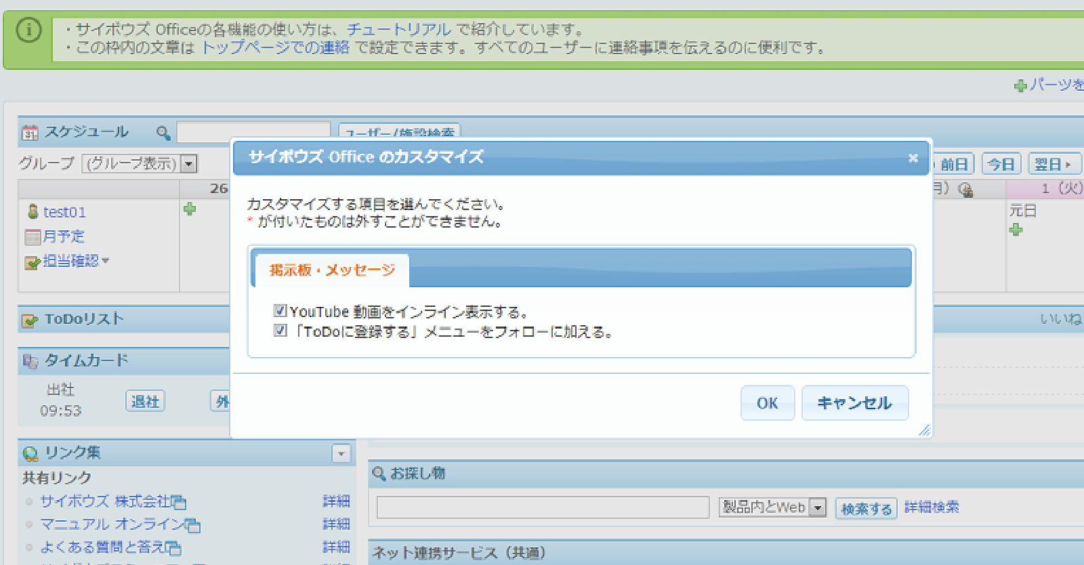Image resolution: width=1084 pixels, height=565 pixels.
Task: Open the 月予定 link
Action: coord(64,236)
